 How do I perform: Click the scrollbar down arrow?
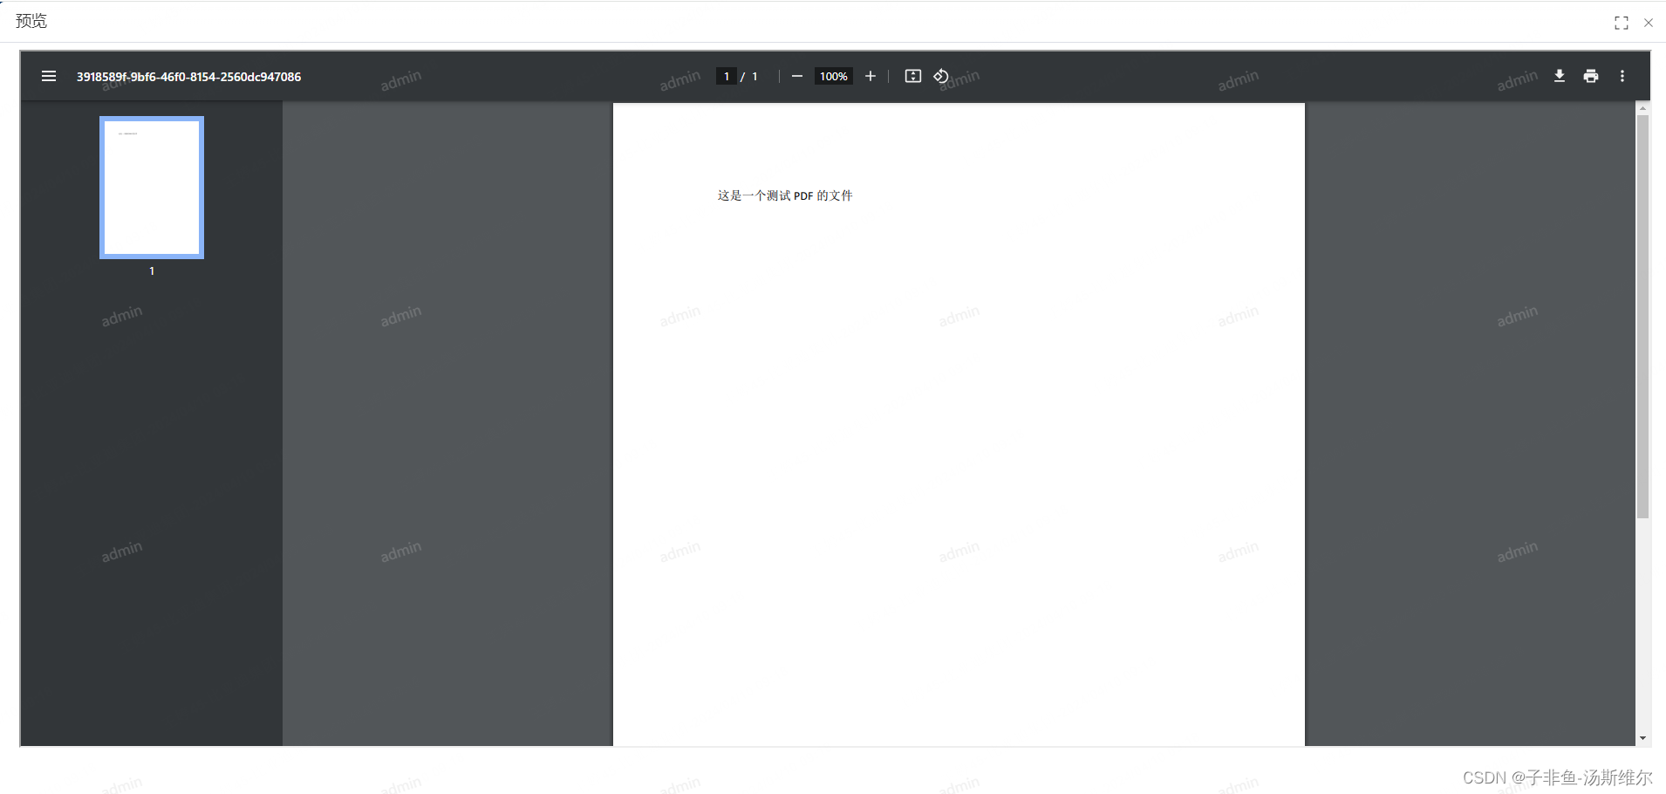click(x=1642, y=738)
